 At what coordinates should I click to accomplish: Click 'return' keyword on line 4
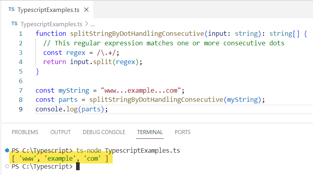(55, 62)
